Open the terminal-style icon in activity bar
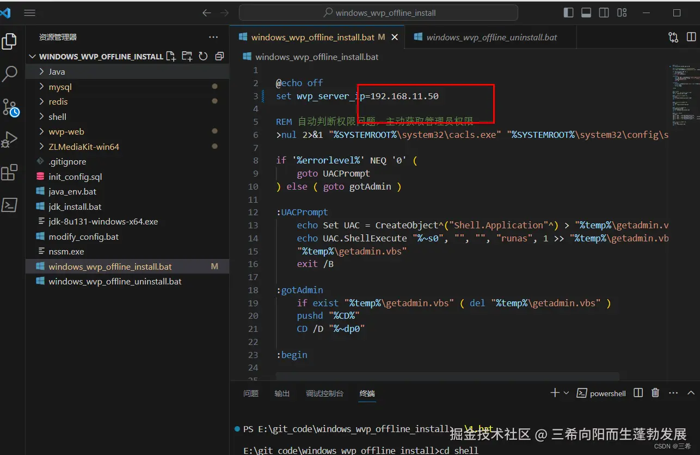Screen dimensions: 700x455 point(9,205)
